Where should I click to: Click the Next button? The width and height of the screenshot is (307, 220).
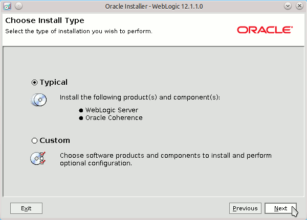[280, 208]
